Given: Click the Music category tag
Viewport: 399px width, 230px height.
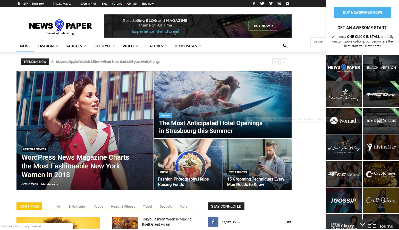Looking at the screenshot, I should (164, 172).
